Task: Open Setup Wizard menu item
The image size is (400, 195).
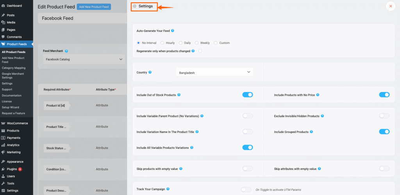Action: pos(11,107)
